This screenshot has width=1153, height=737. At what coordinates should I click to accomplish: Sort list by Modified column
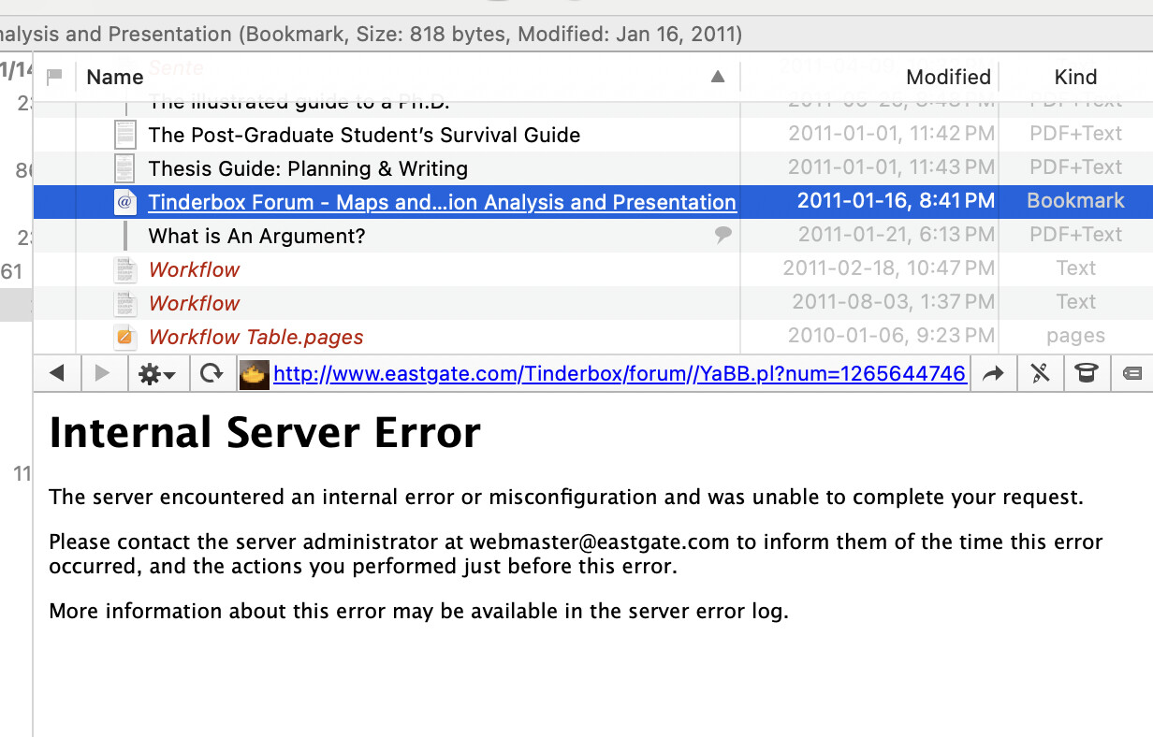click(x=947, y=77)
